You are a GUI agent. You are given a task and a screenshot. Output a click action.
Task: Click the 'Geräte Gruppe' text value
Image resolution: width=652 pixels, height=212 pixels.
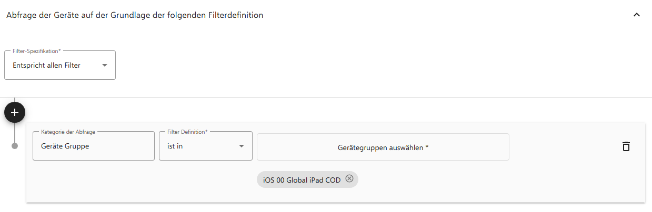pyautogui.click(x=65, y=146)
